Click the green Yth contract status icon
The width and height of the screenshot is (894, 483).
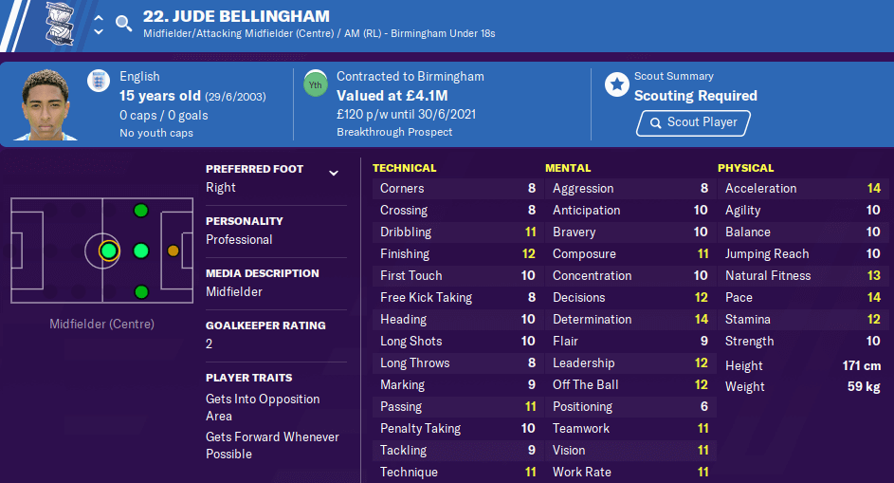tap(316, 84)
